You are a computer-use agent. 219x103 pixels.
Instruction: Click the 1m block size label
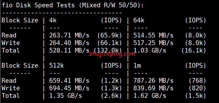[x=137, y=66]
